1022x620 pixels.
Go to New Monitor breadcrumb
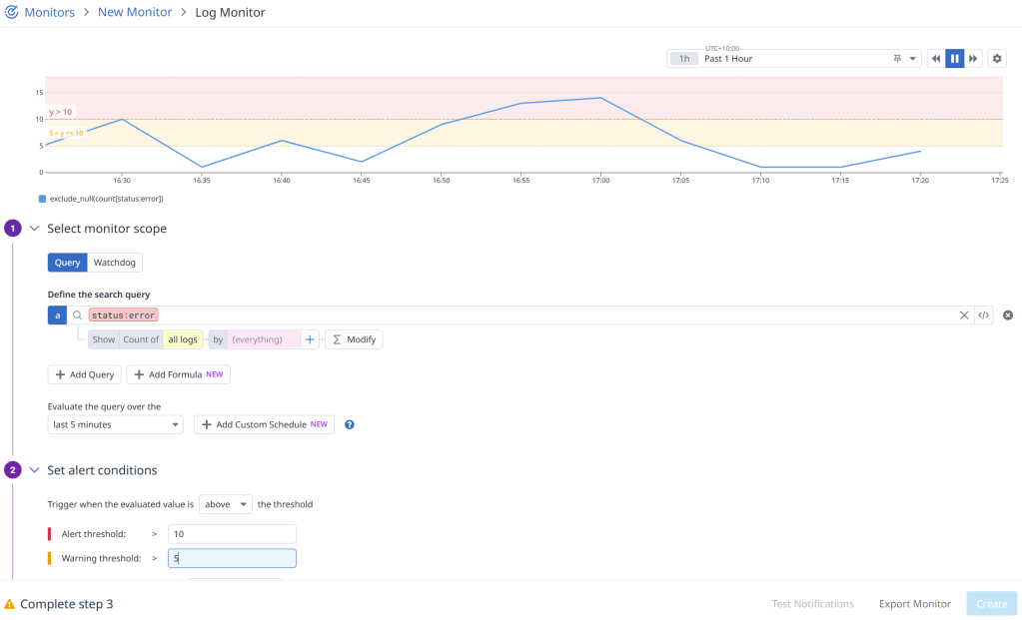coord(135,12)
